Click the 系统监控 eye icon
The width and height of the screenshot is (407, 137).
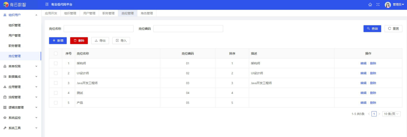(5, 118)
